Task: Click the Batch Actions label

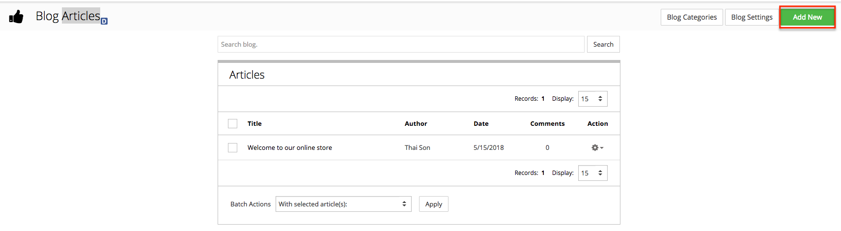Action: tap(251, 204)
